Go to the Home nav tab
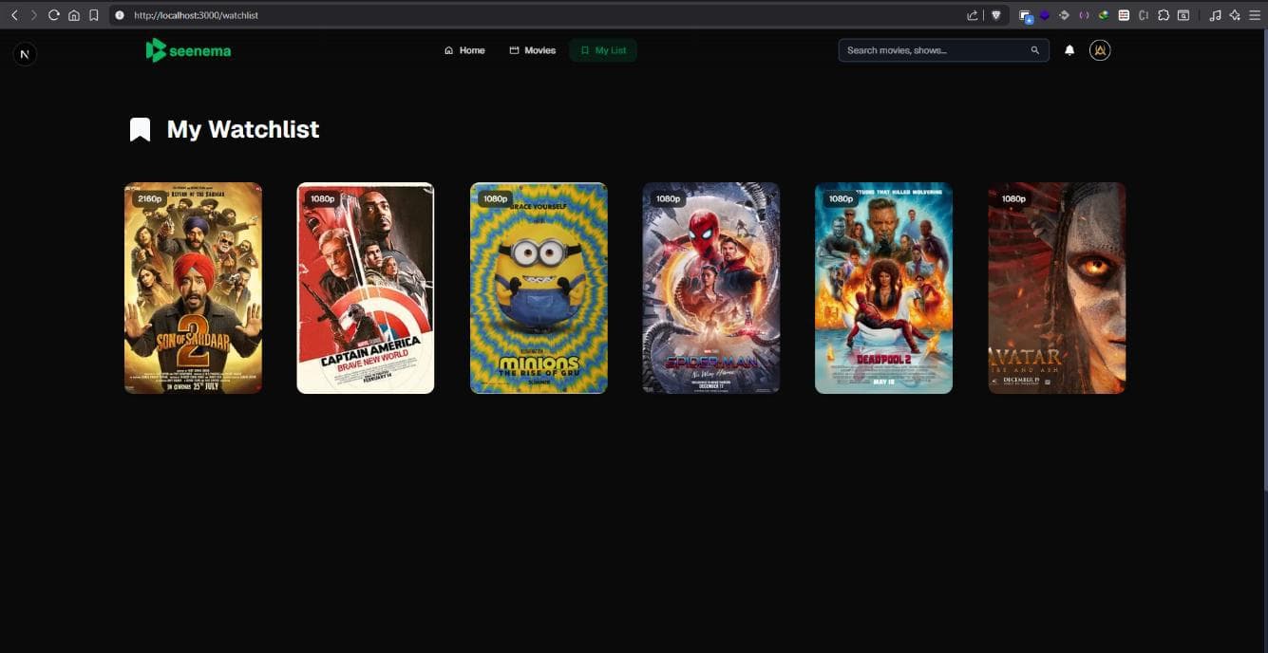The width and height of the screenshot is (1268, 653). tap(464, 50)
